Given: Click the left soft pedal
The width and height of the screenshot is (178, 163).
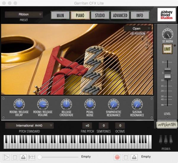Looking at the screenshot, I should (161, 139).
